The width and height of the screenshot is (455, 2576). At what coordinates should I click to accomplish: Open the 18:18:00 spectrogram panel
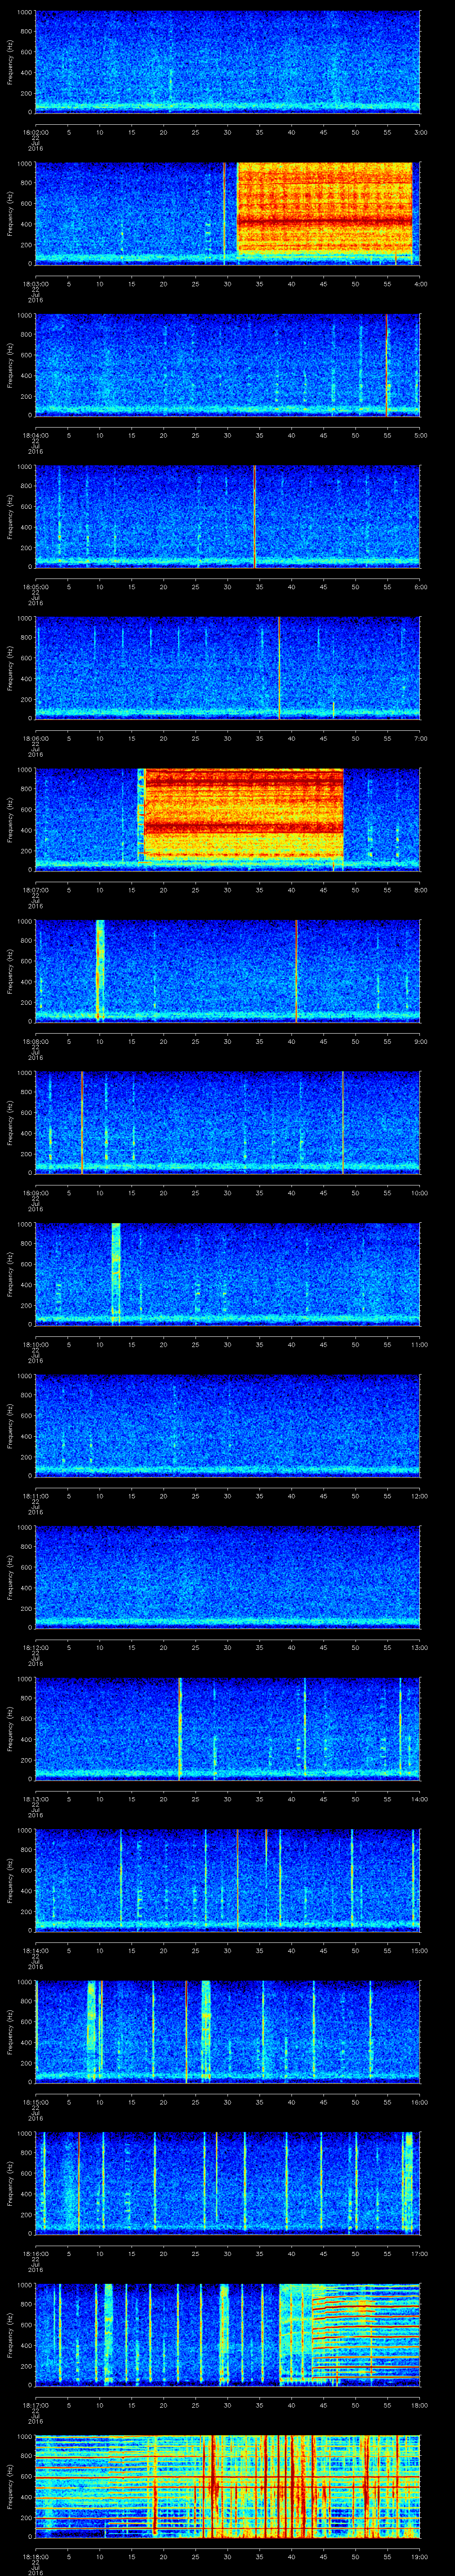(227, 2485)
